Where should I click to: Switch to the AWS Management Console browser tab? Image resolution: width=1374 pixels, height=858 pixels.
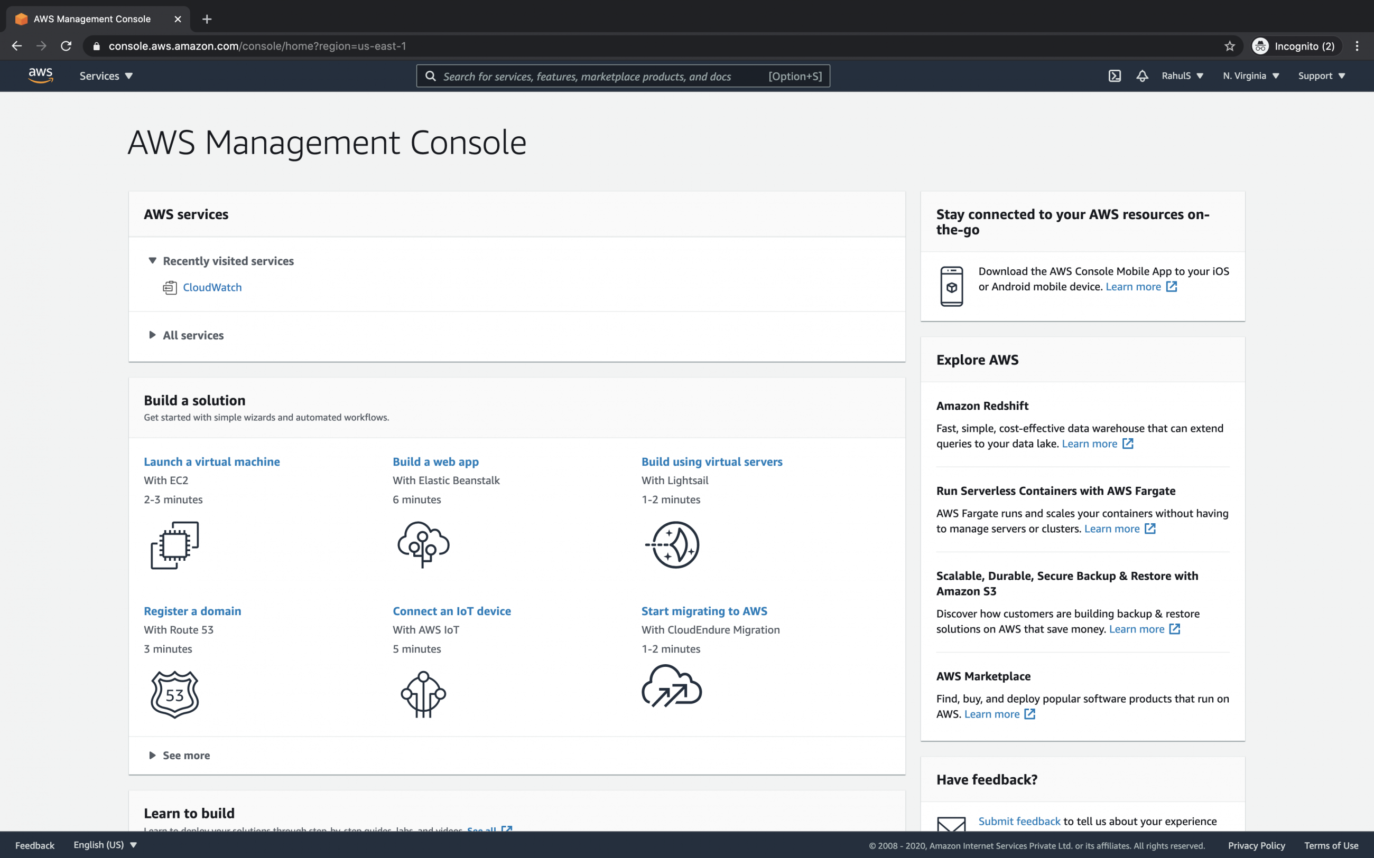tap(91, 18)
